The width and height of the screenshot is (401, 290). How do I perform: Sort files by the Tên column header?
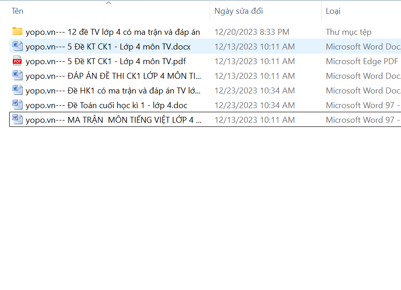pyautogui.click(x=18, y=11)
